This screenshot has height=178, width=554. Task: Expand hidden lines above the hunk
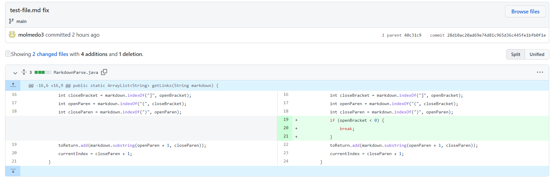click(13, 85)
